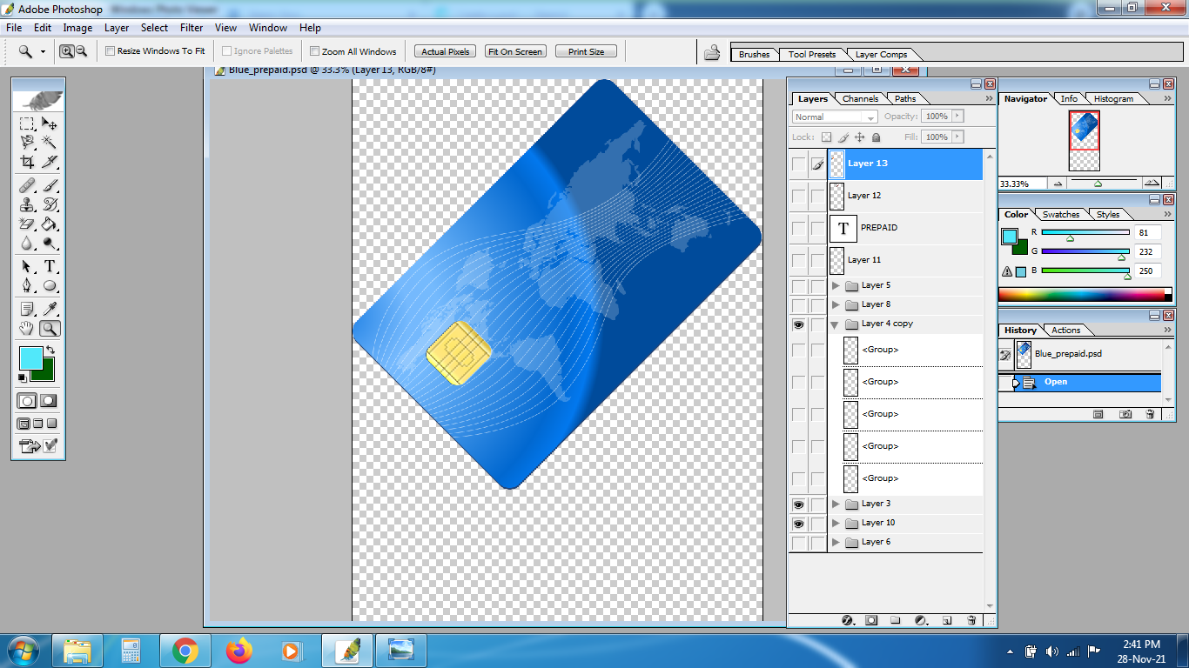Click the foreground color swatch in toolbox
The width and height of the screenshot is (1189, 668).
pyautogui.click(x=30, y=357)
